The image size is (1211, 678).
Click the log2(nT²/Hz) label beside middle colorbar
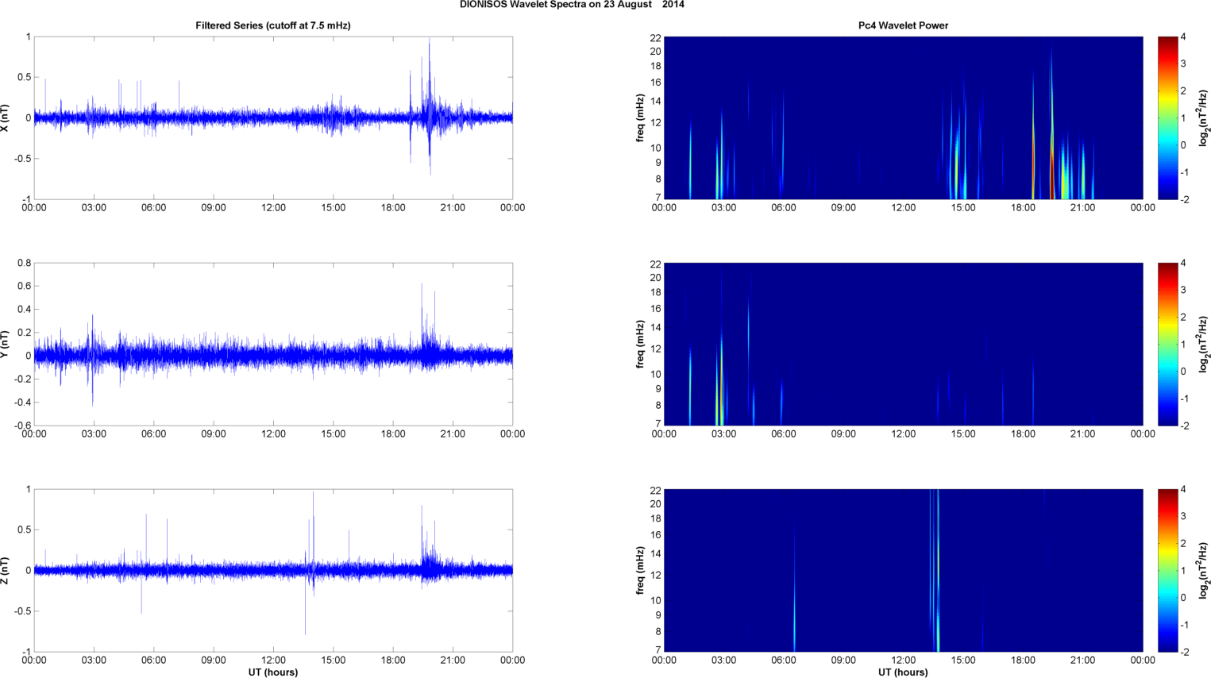(x=1204, y=345)
